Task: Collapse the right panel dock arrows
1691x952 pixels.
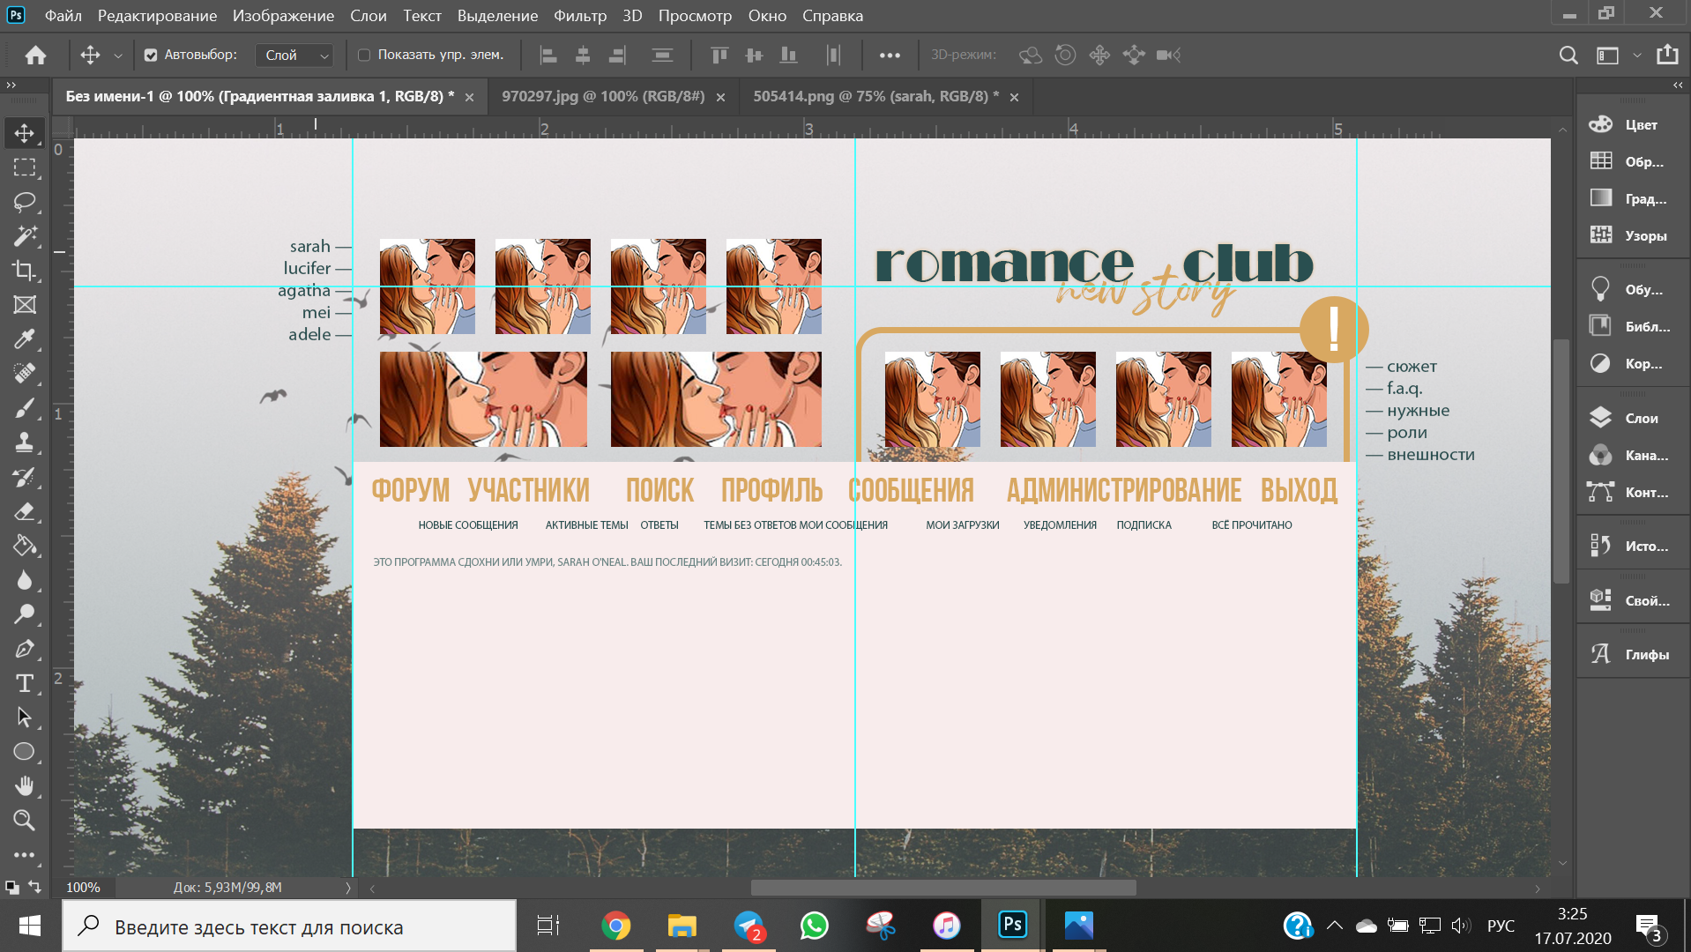Action: (1678, 86)
